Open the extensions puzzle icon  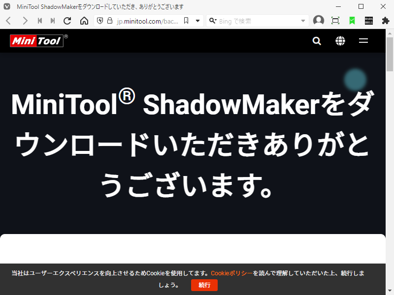[x=386, y=21]
